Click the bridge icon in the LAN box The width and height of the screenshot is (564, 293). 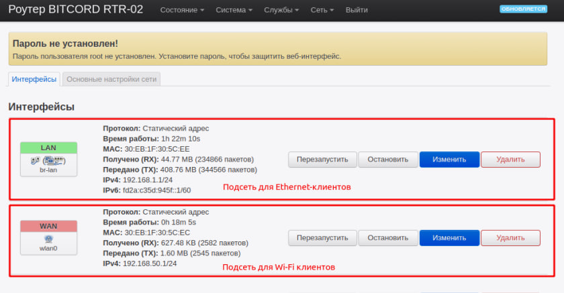click(34, 161)
